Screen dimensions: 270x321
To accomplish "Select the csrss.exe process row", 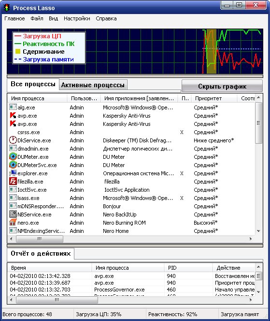I will (x=131, y=132).
